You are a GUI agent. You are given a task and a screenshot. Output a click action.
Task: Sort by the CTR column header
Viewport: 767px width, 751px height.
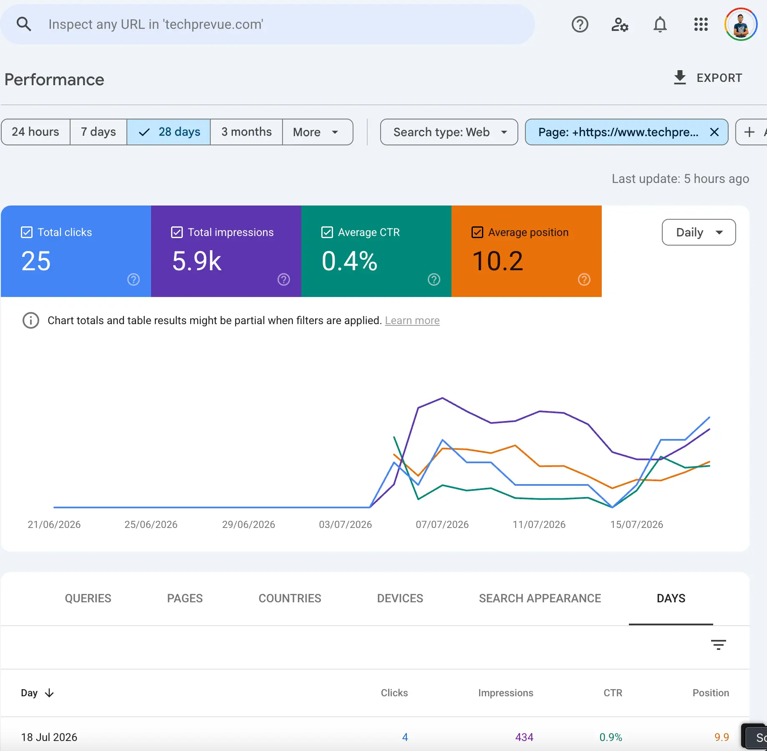click(613, 693)
